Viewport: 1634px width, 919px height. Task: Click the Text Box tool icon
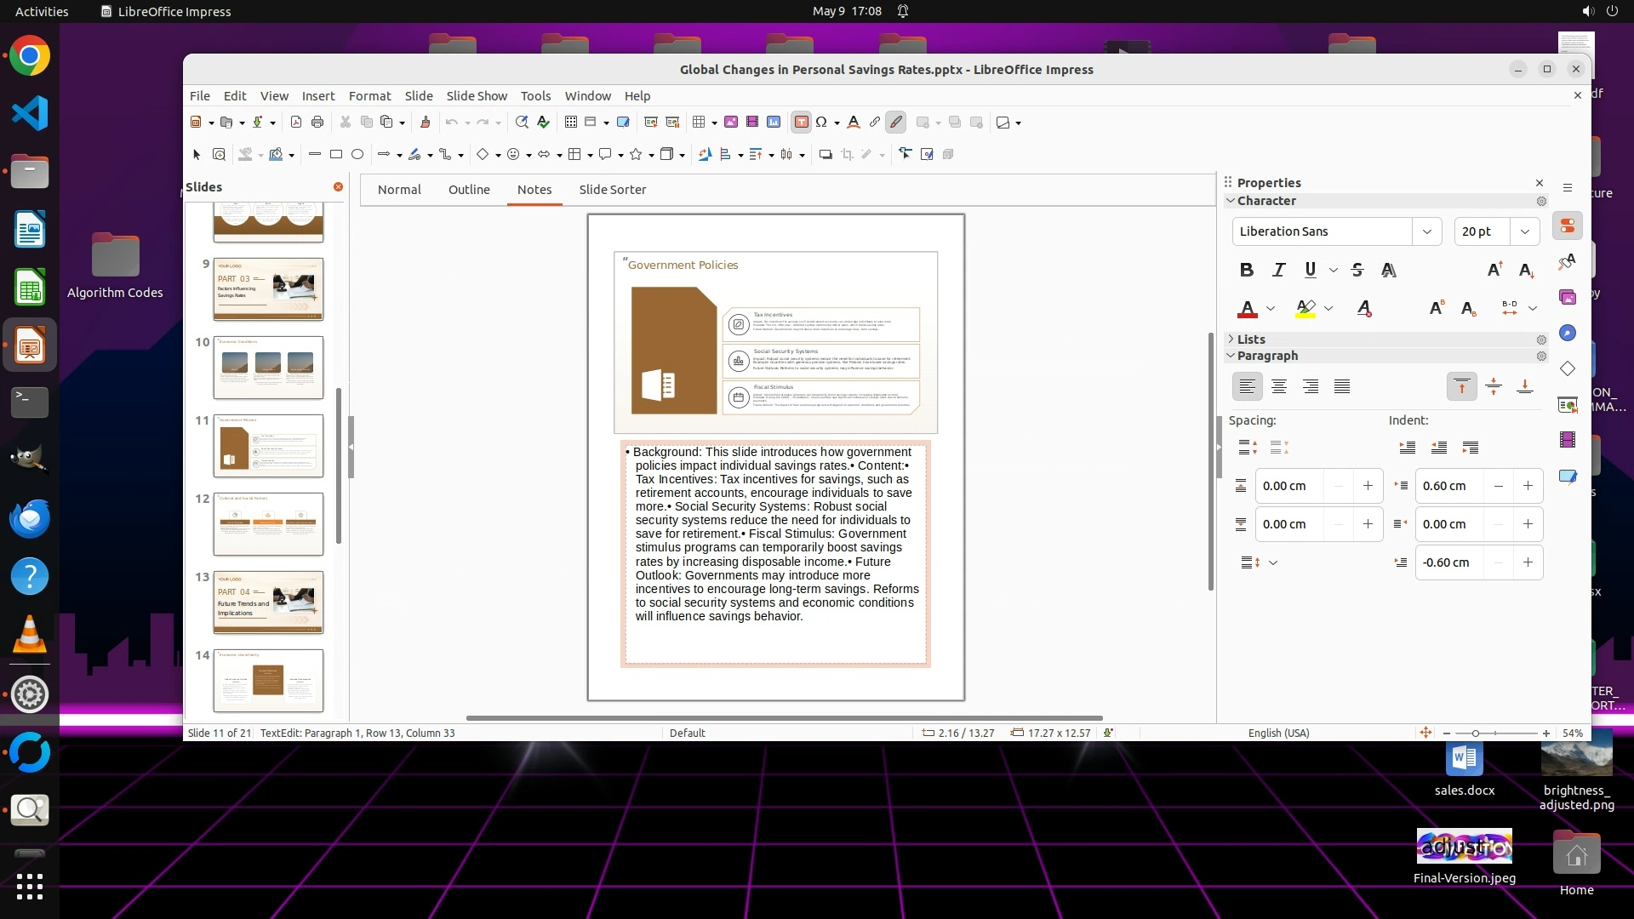click(x=801, y=123)
